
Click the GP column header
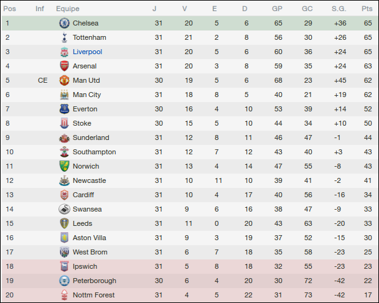(277, 9)
